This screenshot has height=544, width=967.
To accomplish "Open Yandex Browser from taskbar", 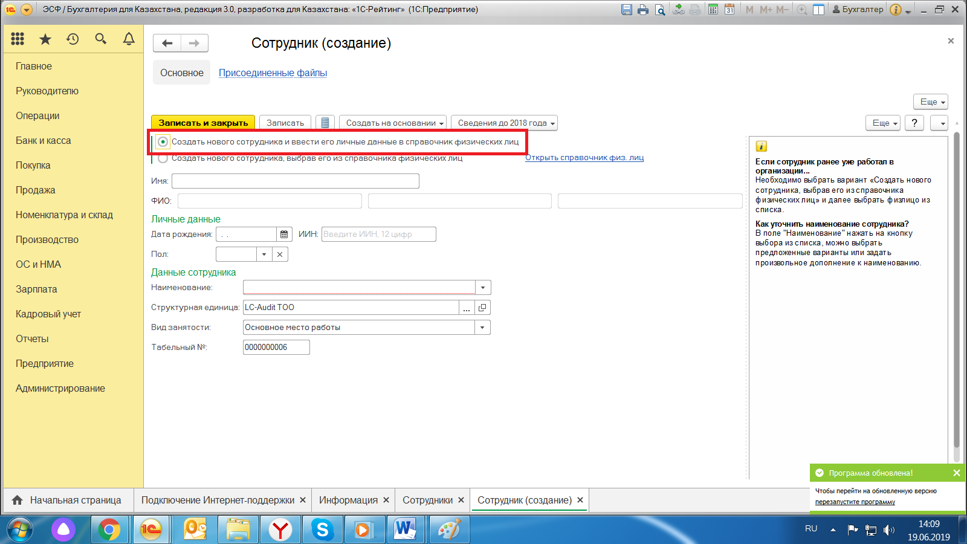I will point(280,529).
